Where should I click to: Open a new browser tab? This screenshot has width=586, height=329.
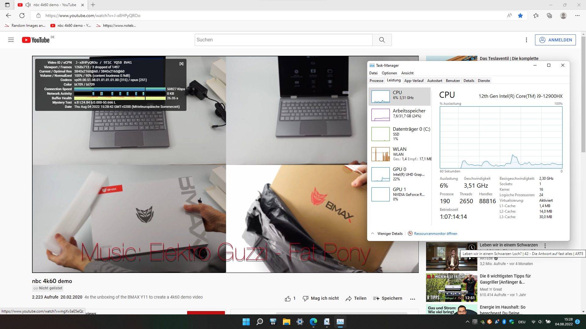[x=93, y=5]
